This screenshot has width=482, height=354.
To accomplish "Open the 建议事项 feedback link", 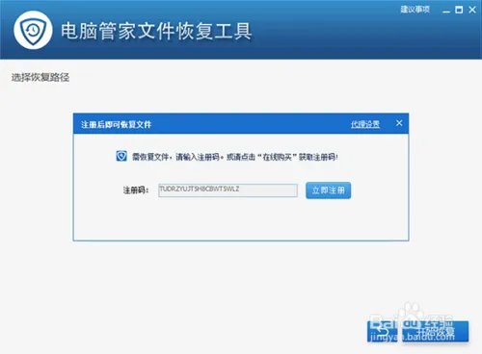I will [415, 10].
